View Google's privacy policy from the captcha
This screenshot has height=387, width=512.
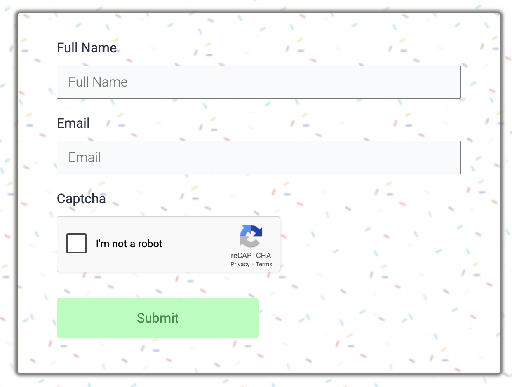pos(240,265)
